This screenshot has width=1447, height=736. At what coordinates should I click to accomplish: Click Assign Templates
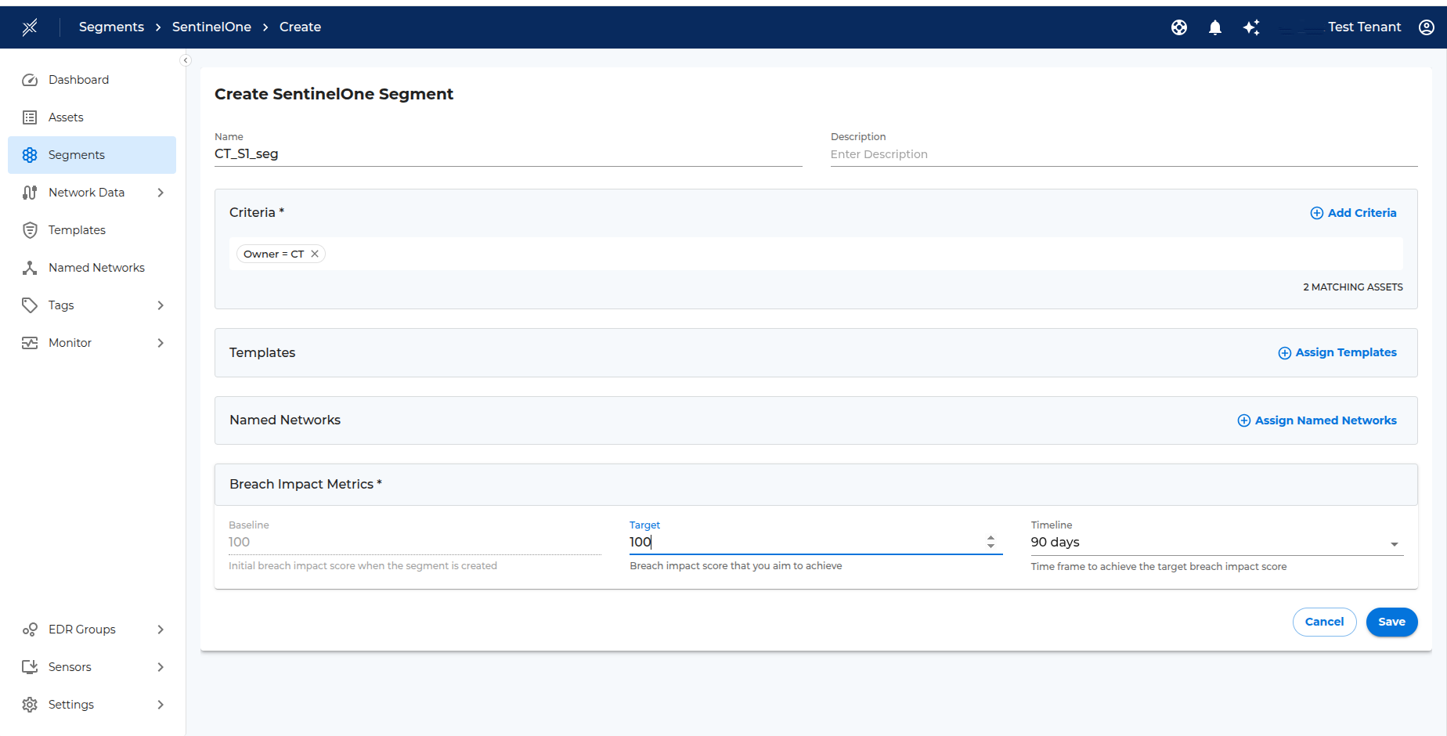point(1337,352)
